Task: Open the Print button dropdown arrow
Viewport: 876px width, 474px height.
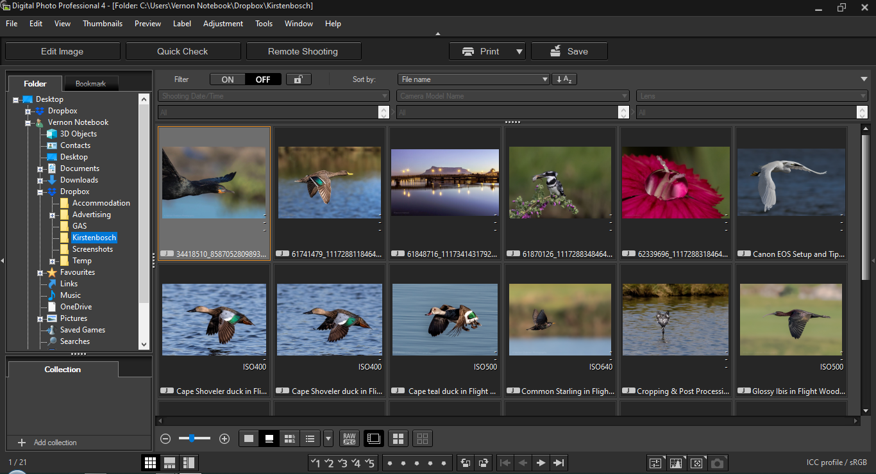Action: click(x=519, y=51)
